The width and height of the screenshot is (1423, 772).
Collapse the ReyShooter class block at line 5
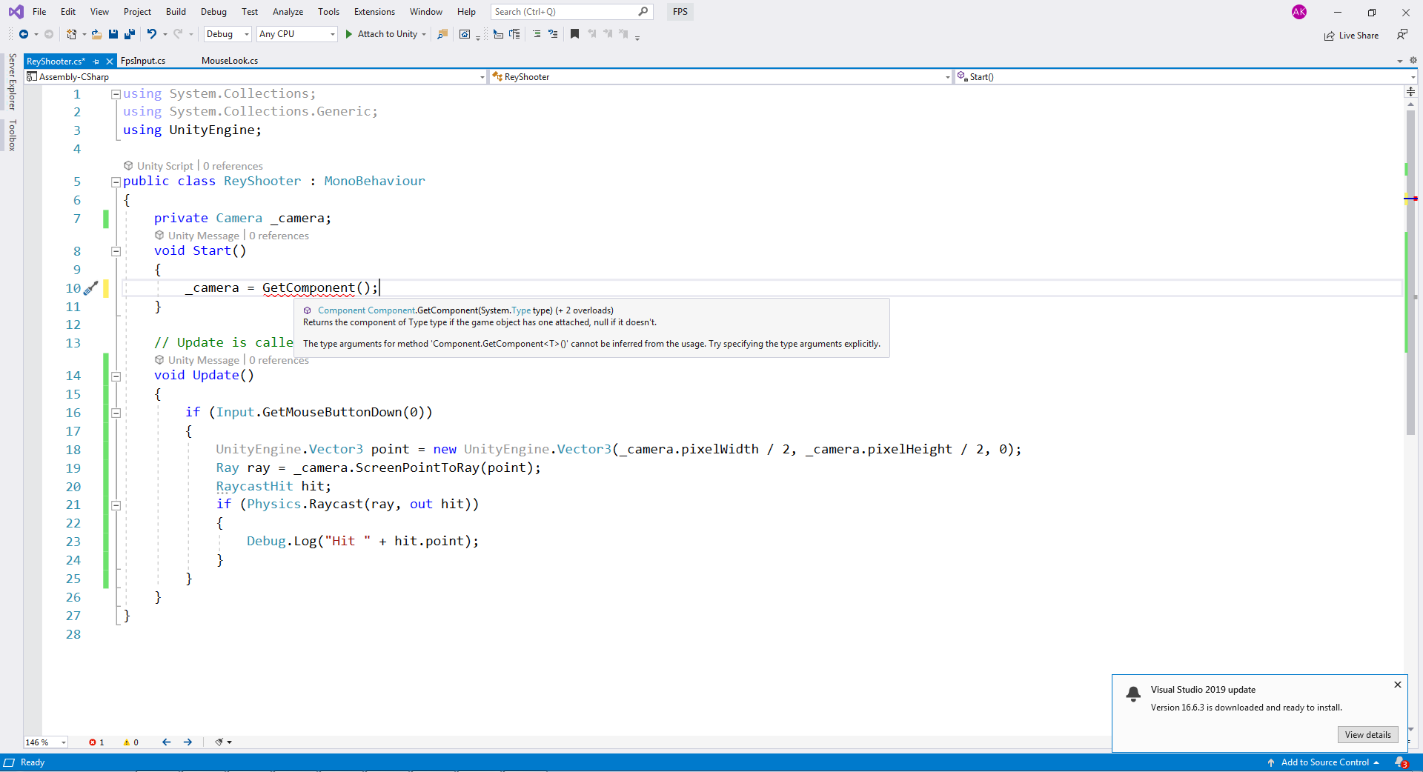click(116, 182)
